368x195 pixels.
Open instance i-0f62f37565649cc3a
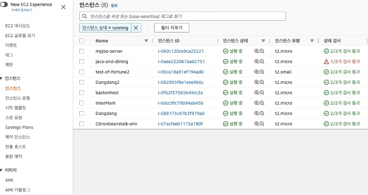coord(180,93)
